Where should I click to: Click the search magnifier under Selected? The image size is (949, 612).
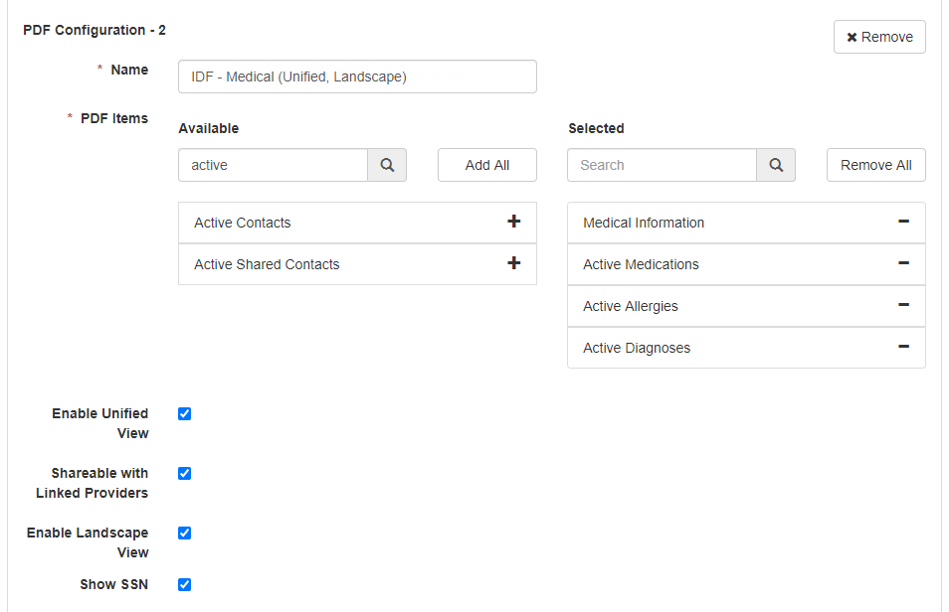(x=776, y=165)
